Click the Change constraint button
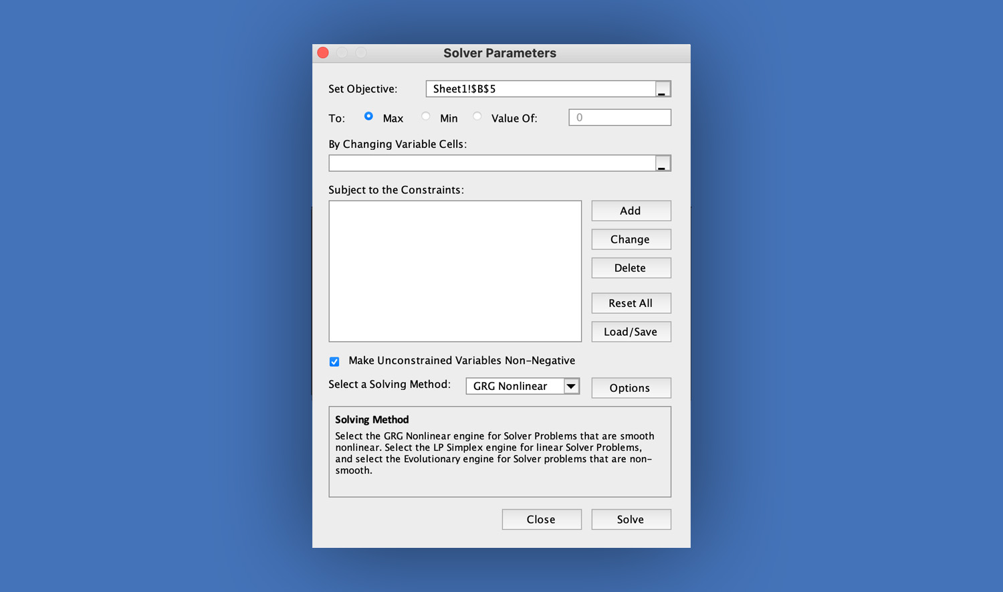 coord(631,239)
